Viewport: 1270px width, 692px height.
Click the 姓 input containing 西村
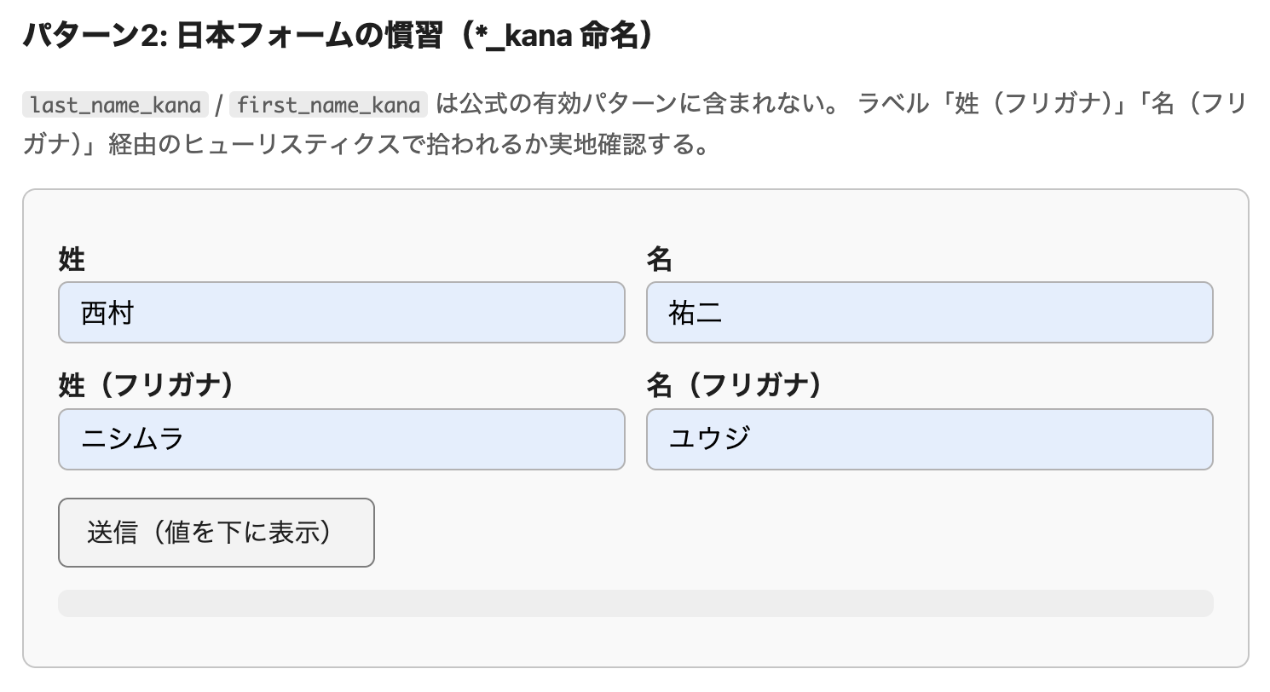[x=341, y=313]
